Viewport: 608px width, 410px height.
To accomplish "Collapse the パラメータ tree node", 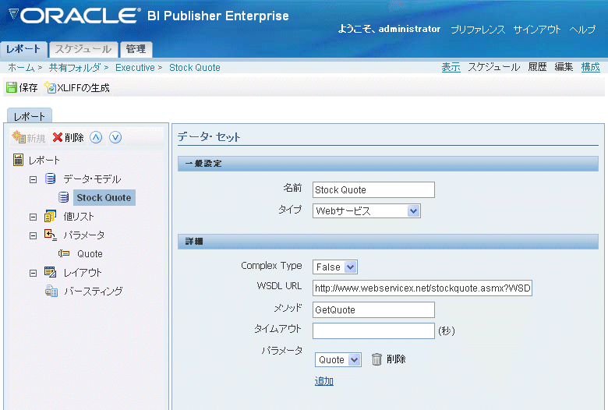I will pos(34,235).
